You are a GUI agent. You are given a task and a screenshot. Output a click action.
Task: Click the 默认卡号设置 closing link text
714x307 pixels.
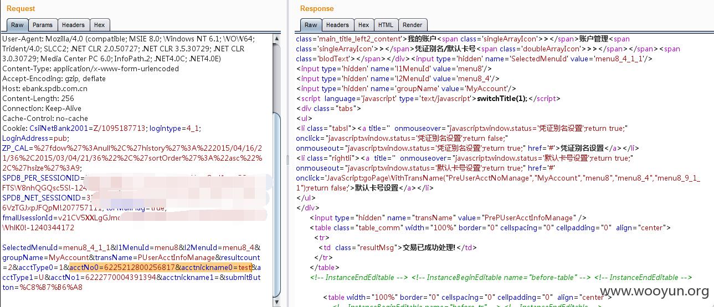point(377,188)
